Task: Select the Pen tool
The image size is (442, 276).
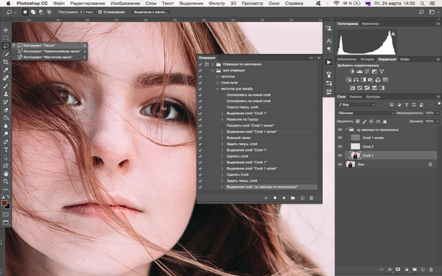Action: pos(6,141)
